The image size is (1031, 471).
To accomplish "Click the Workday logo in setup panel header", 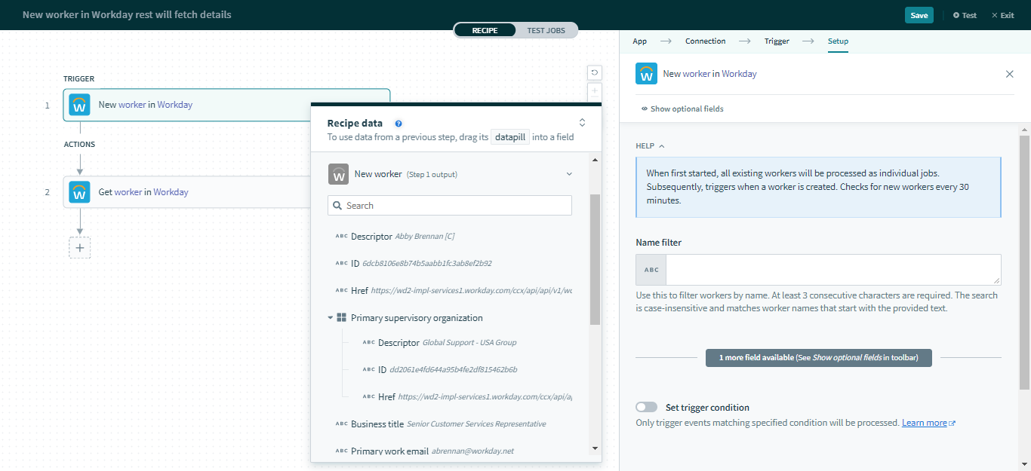I will click(646, 74).
